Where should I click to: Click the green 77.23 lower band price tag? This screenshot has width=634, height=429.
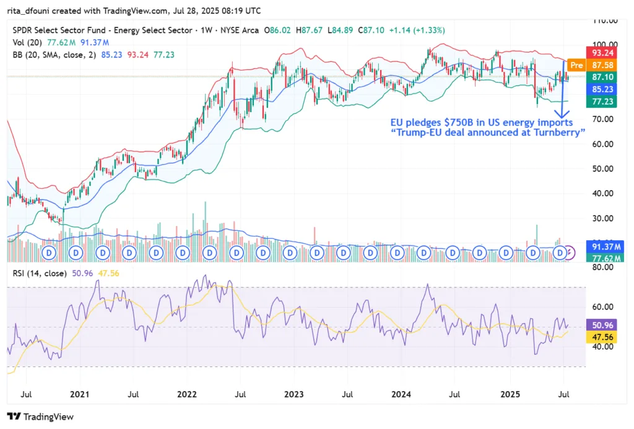600,101
